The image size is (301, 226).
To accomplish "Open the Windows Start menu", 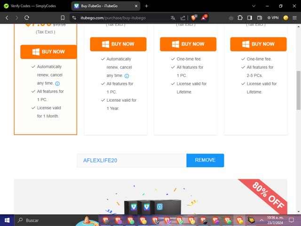I will tap(7, 220).
